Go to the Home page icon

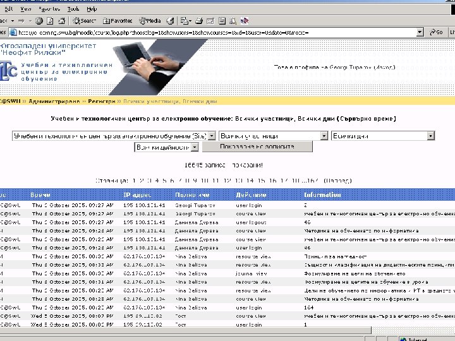[61, 21]
